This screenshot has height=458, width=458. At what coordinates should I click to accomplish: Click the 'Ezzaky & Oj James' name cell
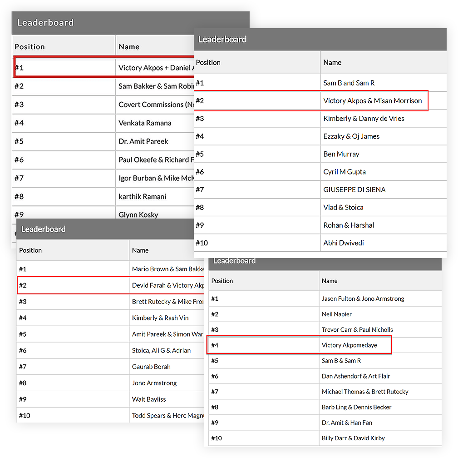pos(384,136)
